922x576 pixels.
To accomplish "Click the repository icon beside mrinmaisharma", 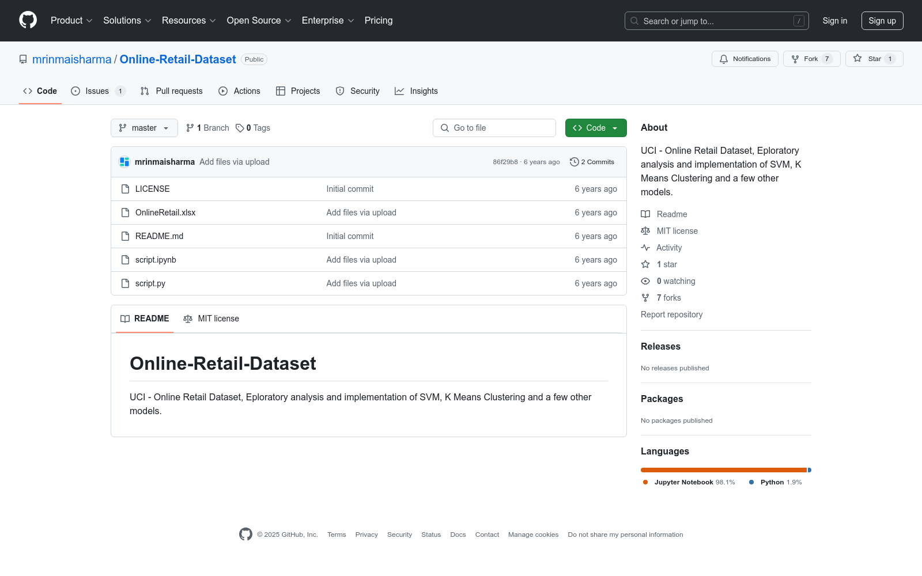I will click(23, 59).
